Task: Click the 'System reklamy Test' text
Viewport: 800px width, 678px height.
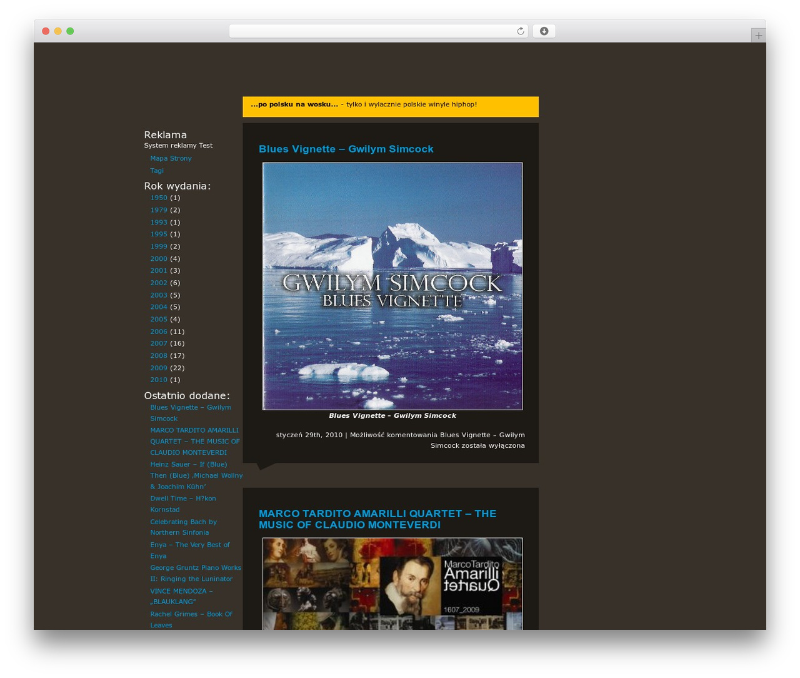Action: (178, 146)
